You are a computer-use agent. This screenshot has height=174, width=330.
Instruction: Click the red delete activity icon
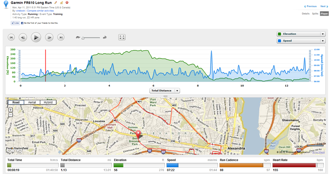click(x=67, y=3)
